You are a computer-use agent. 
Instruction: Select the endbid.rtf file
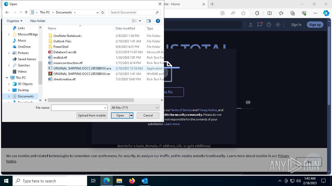(x=60, y=58)
